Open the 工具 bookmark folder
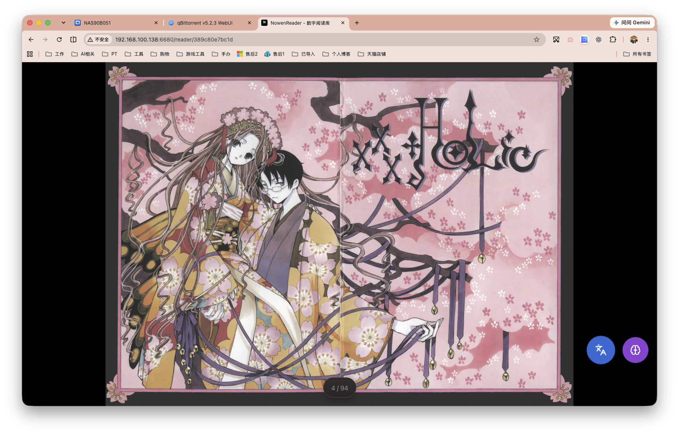The height and width of the screenshot is (435, 679). 134,54
